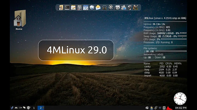This screenshot has width=197, height=110.
Task: Open the X-shaped tools dock icon
Action: (x=136, y=8)
